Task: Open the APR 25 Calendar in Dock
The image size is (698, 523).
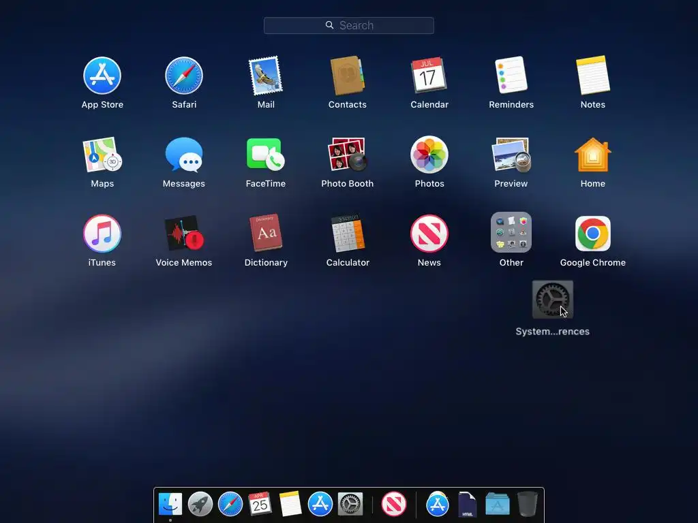Action: (260, 503)
